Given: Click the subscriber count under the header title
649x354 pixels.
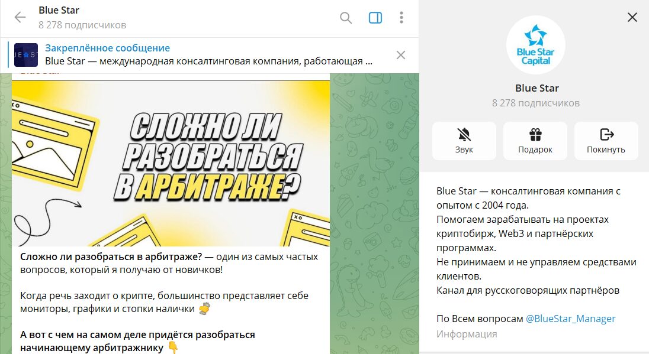Looking at the screenshot, I should click(82, 25).
